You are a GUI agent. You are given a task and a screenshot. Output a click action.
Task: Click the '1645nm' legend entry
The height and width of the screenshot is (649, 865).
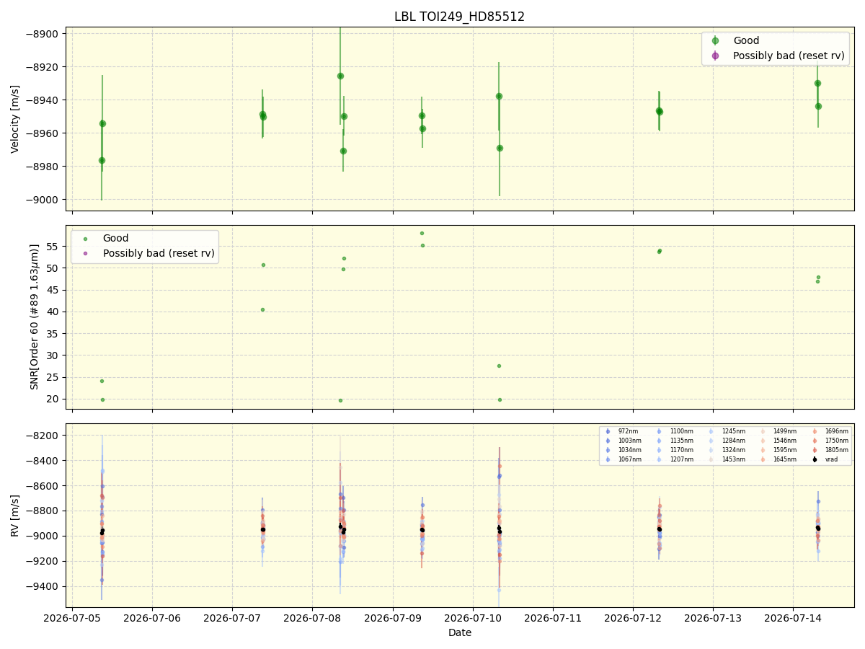(x=785, y=459)
